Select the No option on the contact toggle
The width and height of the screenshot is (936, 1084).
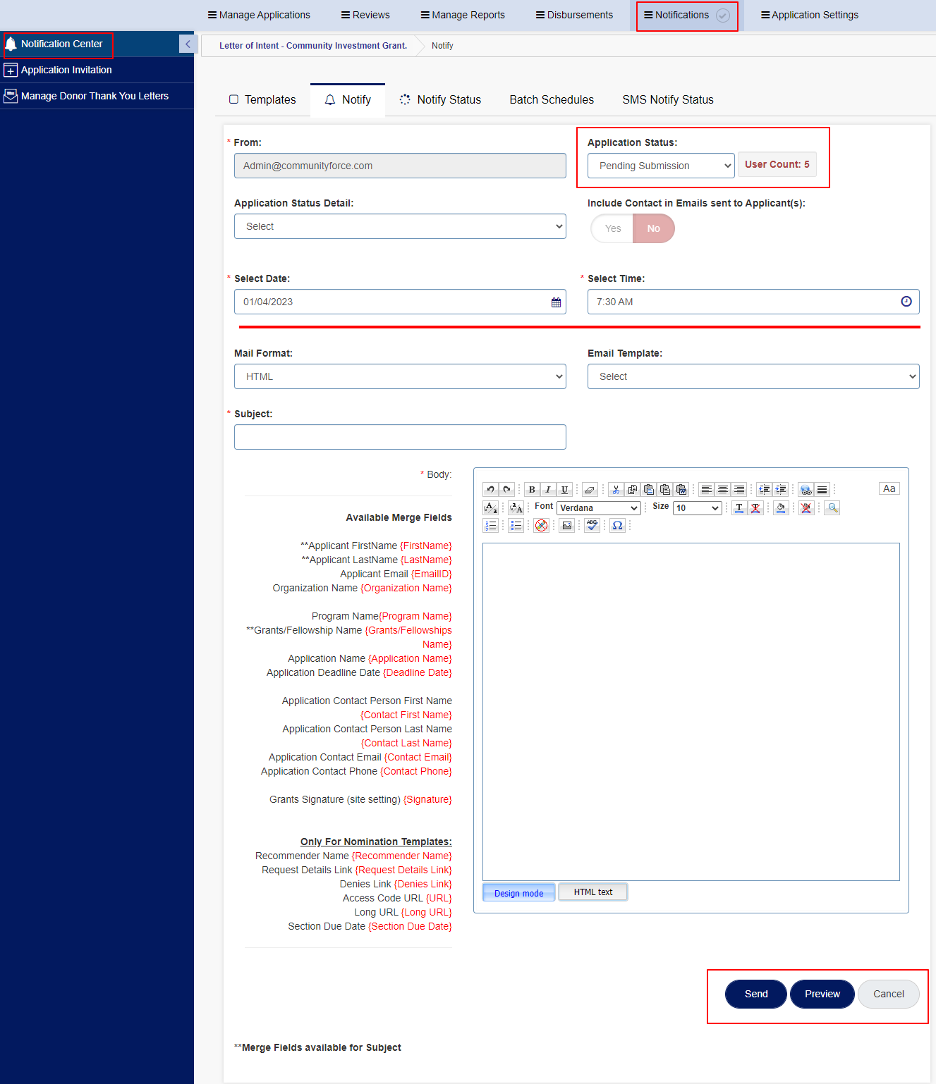654,228
